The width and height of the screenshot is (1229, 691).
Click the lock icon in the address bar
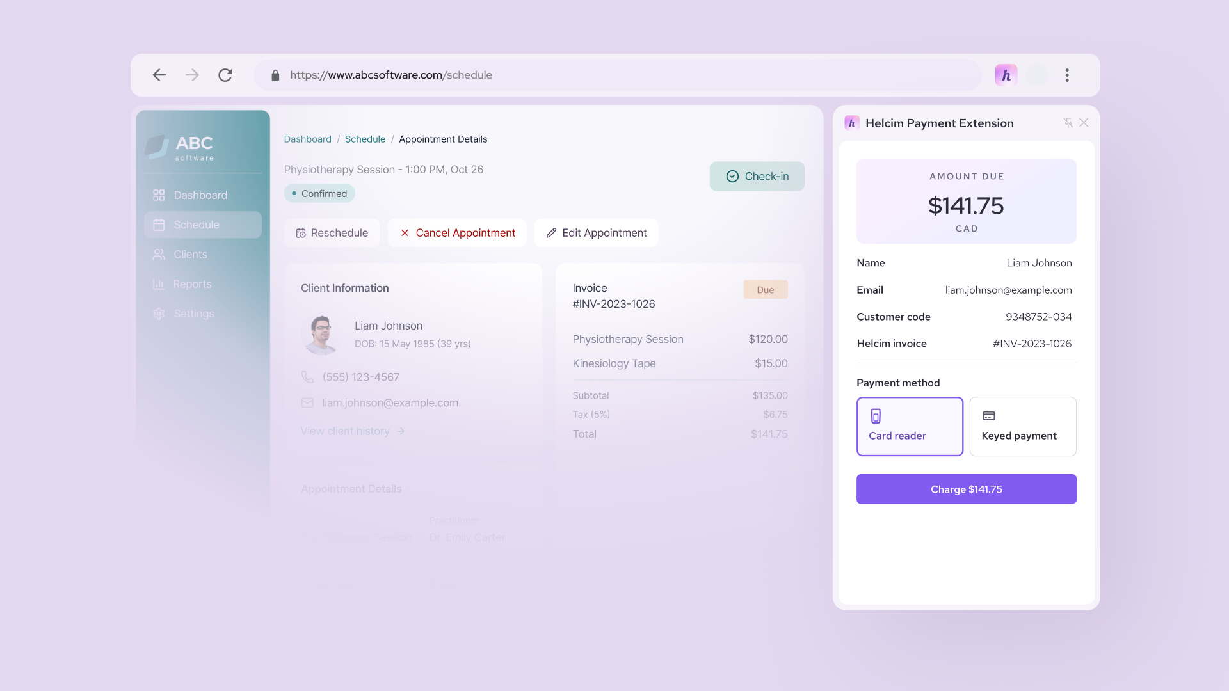click(275, 75)
